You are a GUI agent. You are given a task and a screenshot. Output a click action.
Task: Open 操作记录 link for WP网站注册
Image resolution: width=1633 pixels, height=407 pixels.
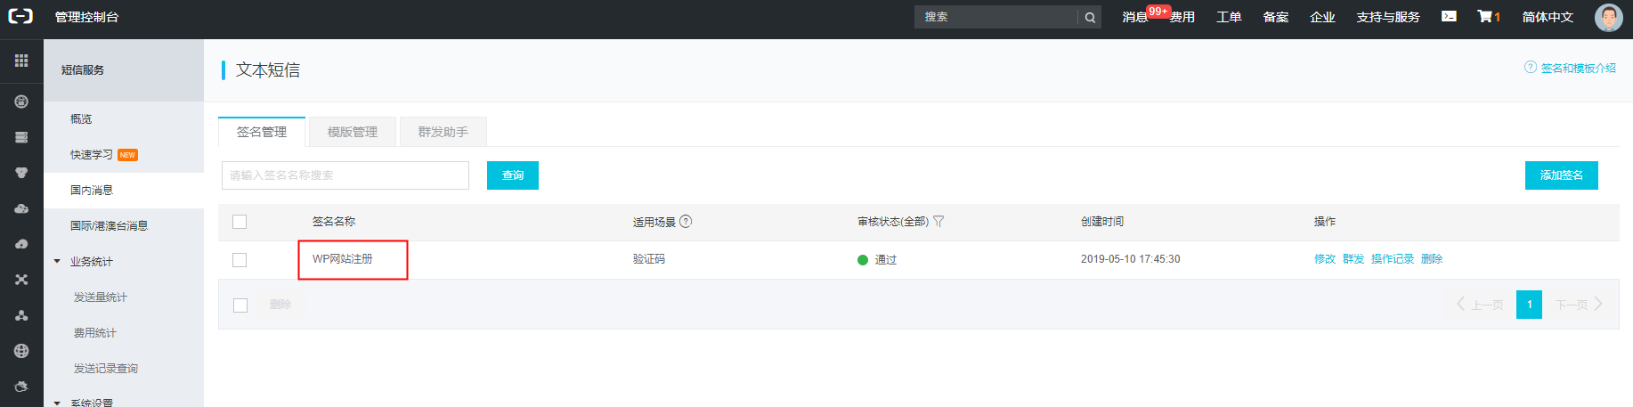click(x=1392, y=259)
